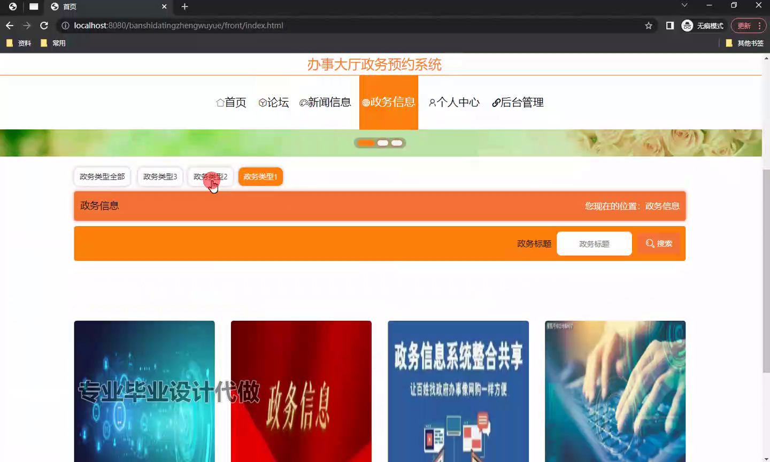Bookmark this page with the star icon

pyautogui.click(x=649, y=25)
